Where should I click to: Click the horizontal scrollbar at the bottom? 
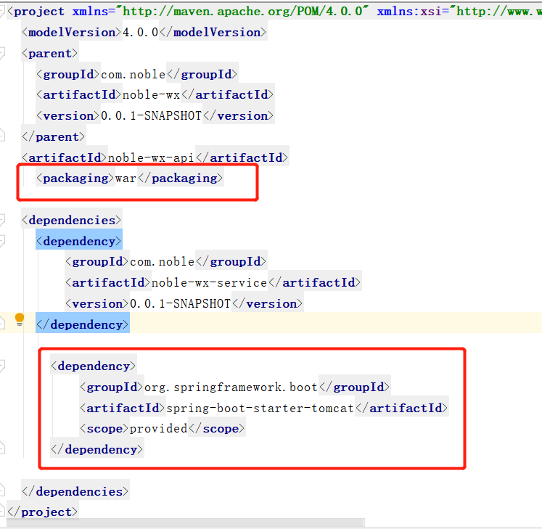(x=185, y=522)
